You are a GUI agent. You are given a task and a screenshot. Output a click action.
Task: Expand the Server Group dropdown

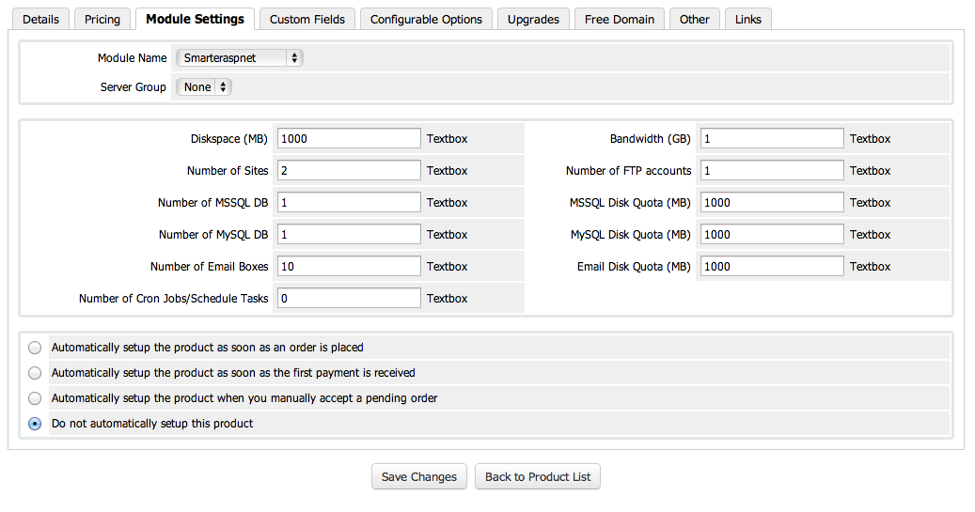click(x=204, y=87)
